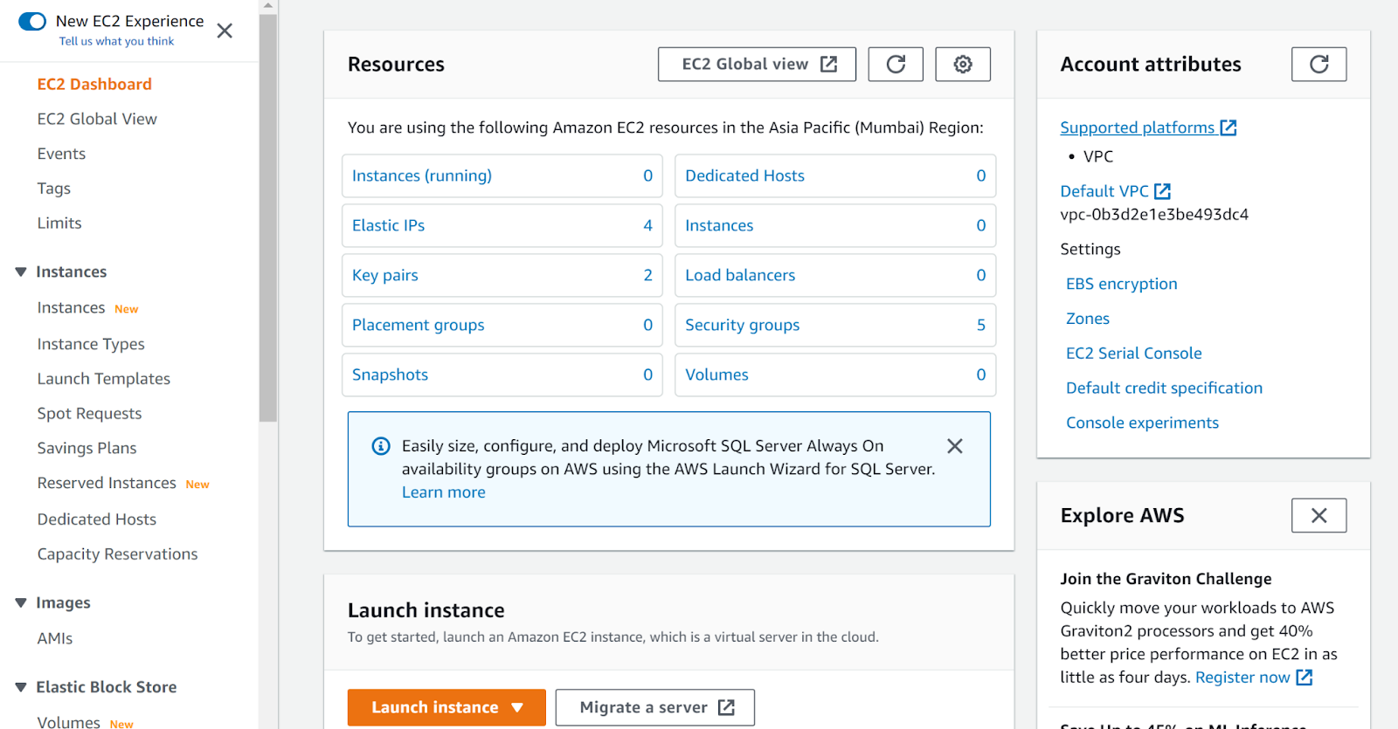
Task: Go to Launch Templates in sidebar
Action: 103,379
